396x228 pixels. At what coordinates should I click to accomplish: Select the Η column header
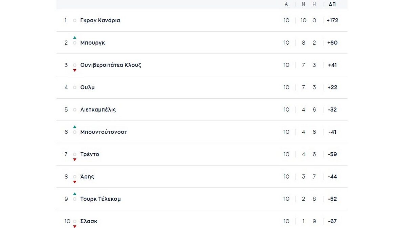click(x=314, y=4)
